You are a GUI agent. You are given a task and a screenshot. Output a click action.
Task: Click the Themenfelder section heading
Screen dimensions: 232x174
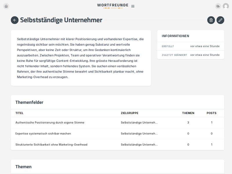click(29, 102)
